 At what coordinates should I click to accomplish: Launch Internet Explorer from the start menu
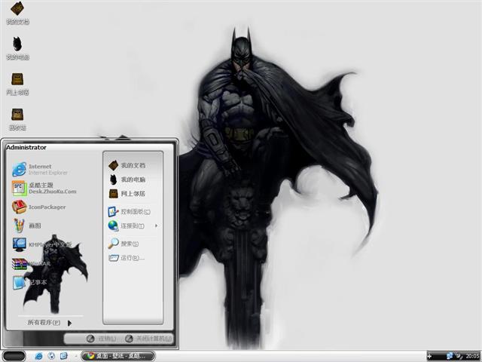pyautogui.click(x=40, y=169)
